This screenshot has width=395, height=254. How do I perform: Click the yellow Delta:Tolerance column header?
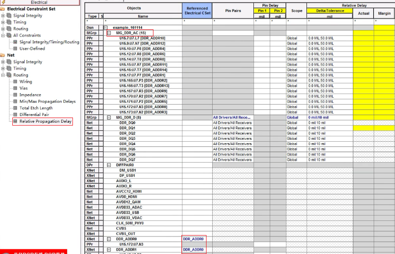coord(330,10)
